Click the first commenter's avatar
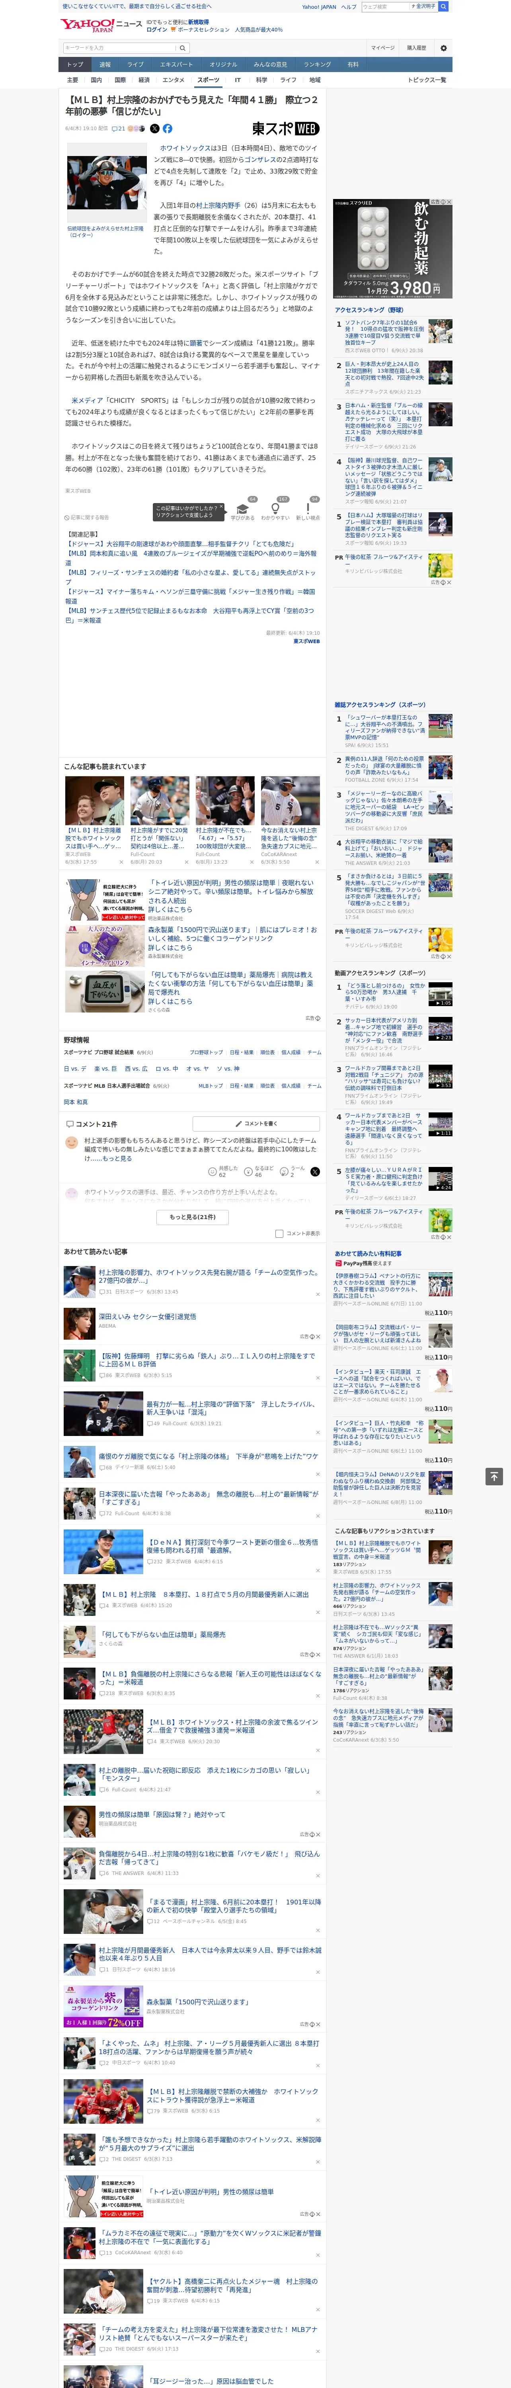The image size is (511, 2388). click(71, 1143)
